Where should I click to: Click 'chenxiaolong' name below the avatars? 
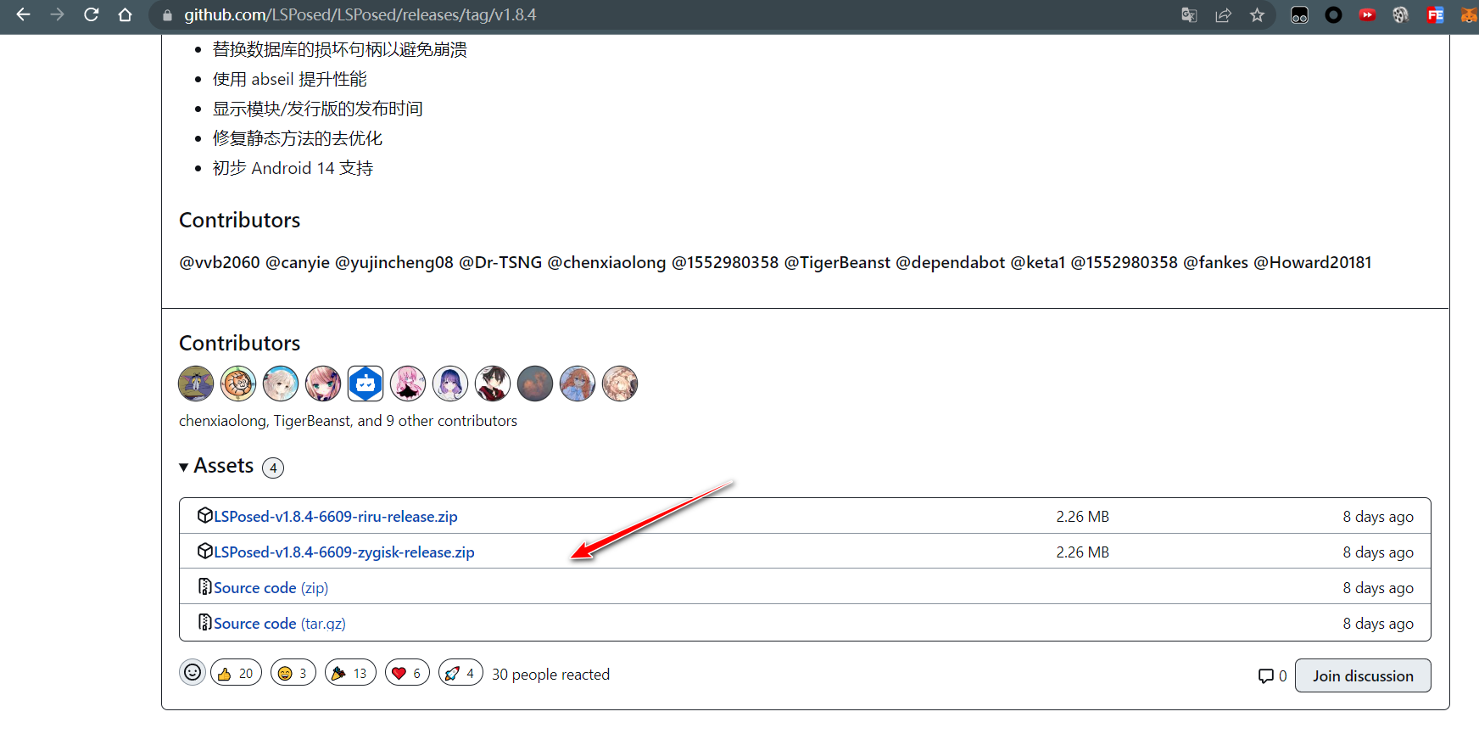pos(222,421)
